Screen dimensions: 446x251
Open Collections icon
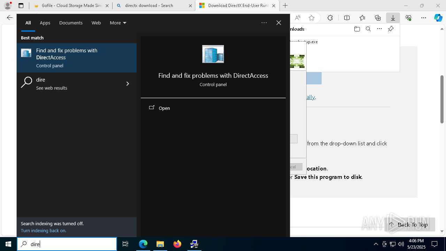[378, 18]
